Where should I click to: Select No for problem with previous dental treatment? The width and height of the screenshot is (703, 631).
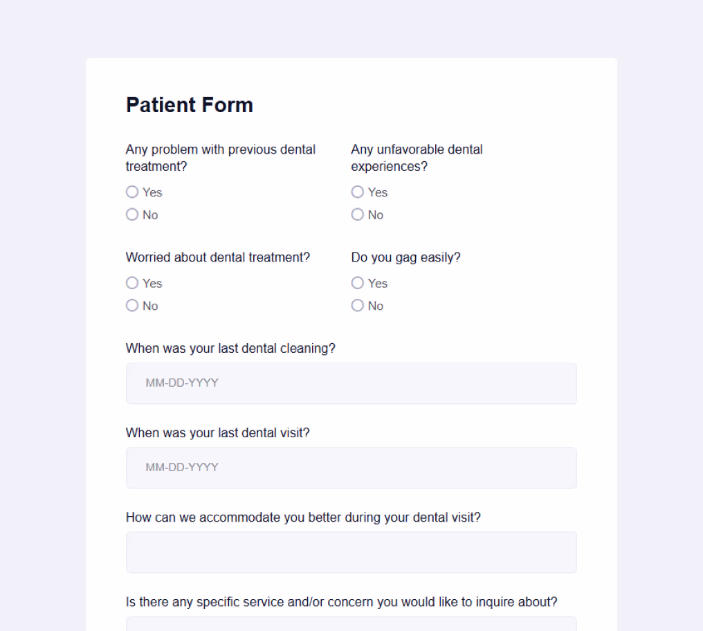[x=131, y=214]
